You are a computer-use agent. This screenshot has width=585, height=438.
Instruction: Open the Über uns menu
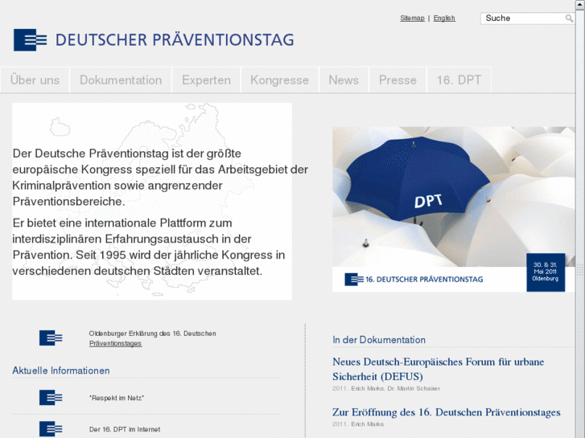[35, 80]
